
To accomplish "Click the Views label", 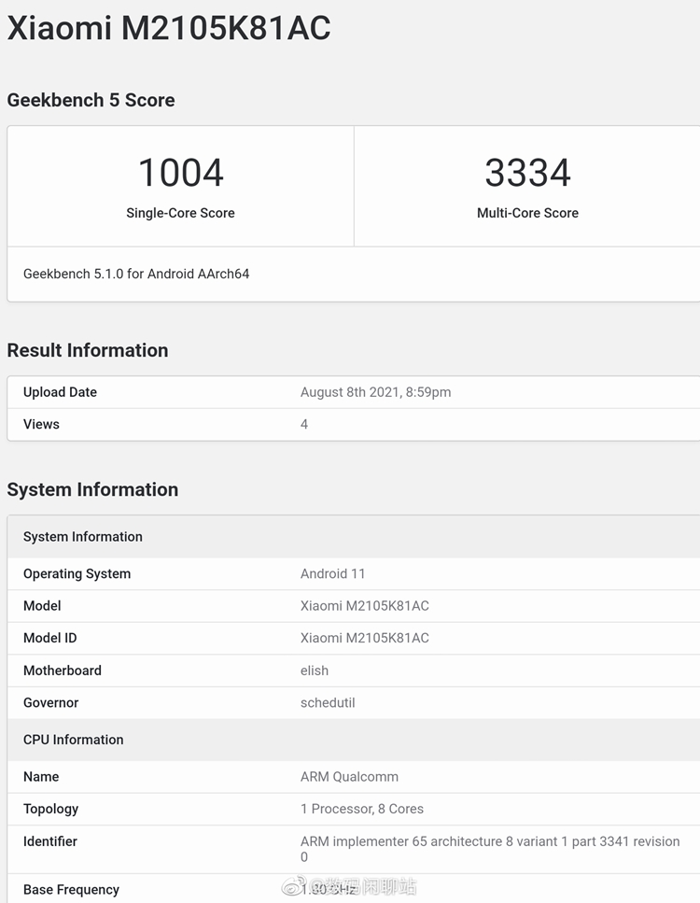I will coord(41,425).
